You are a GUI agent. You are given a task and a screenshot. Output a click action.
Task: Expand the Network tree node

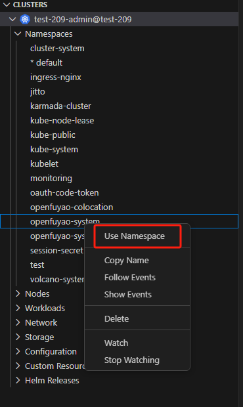click(x=18, y=322)
